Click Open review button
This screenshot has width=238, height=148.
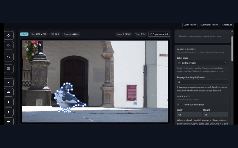tap(190, 25)
